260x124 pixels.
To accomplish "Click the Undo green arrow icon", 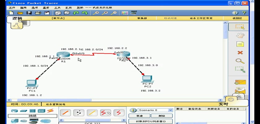I will [76, 13].
